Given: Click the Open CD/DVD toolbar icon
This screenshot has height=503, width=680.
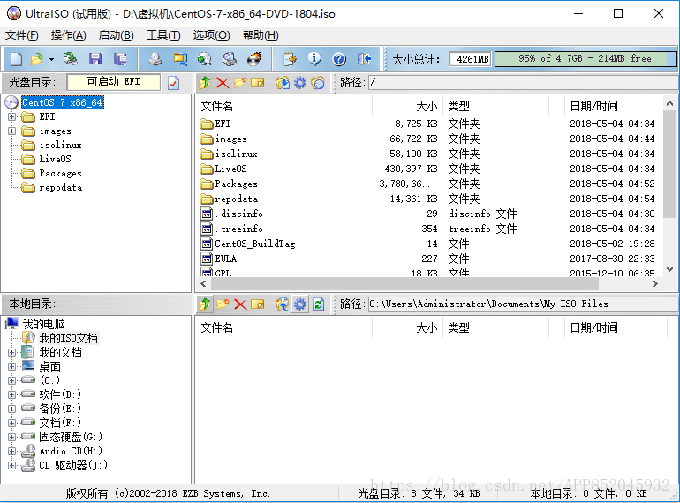Looking at the screenshot, I should 71,59.
